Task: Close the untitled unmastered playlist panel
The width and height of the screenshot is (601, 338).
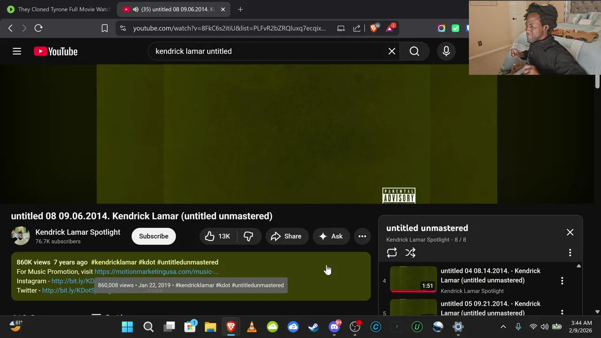Action: tap(570, 232)
